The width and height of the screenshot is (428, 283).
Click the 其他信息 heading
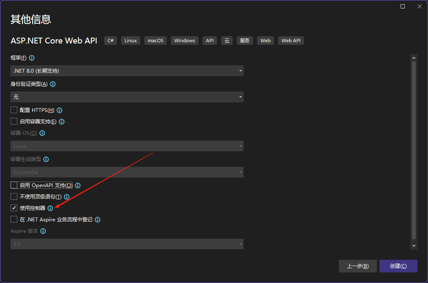pyautogui.click(x=31, y=19)
